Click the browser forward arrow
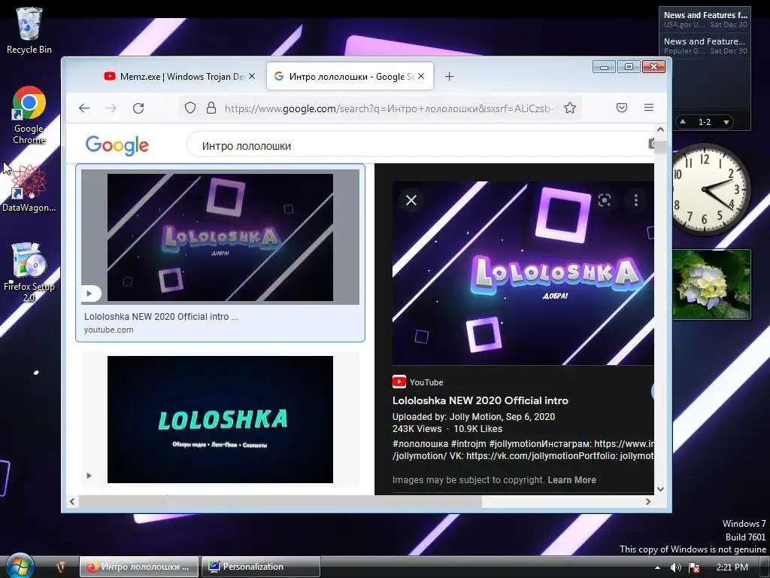770x578 pixels. (111, 108)
